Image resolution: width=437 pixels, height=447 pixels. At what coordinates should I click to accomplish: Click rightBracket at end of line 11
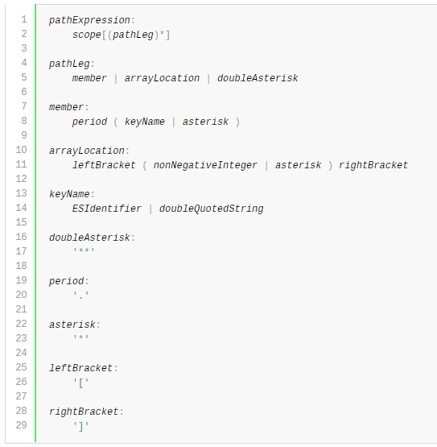373,165
